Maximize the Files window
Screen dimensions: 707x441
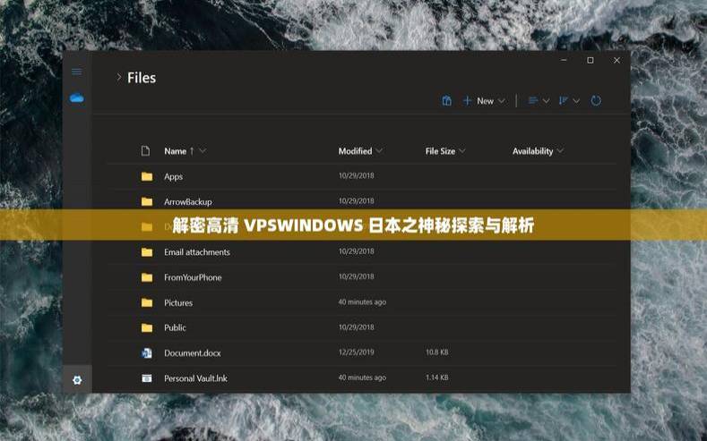[591, 60]
